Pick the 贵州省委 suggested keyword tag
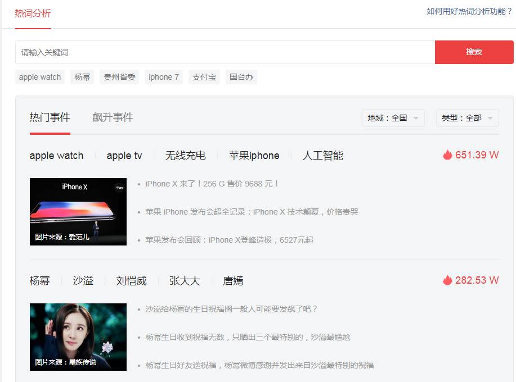Image resolution: width=516 pixels, height=382 pixels. (x=119, y=77)
